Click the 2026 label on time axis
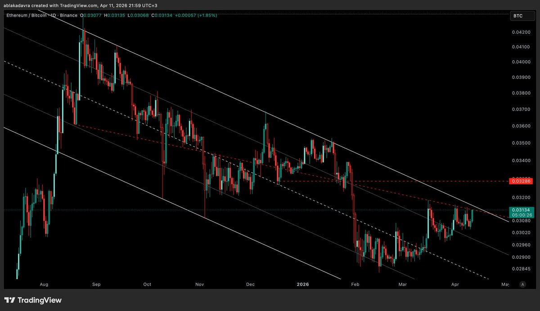This screenshot has width=540, height=311. coord(303,284)
